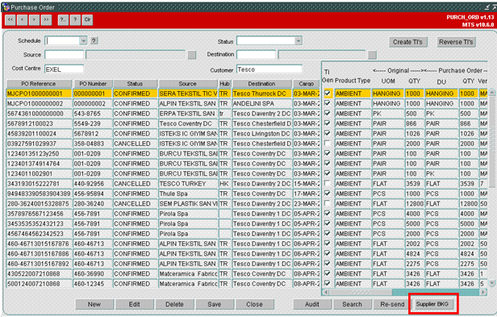Toggle TI Gen checkbox for PO 460-12345 row
The width and height of the screenshot is (497, 317).
pyautogui.click(x=328, y=283)
